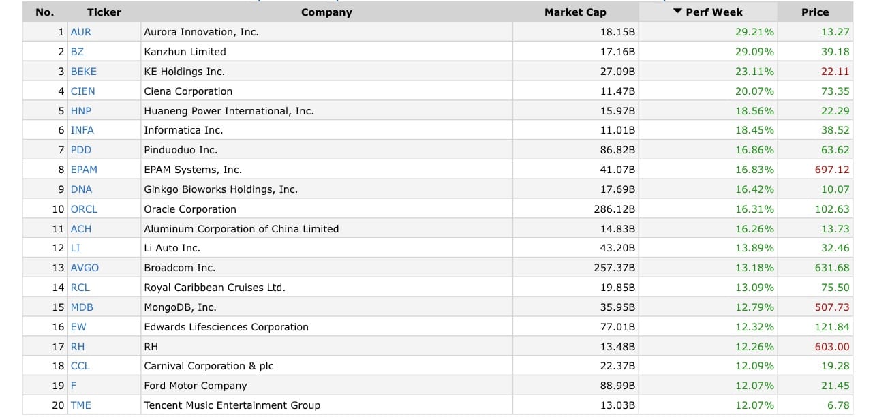Screen dimensions: 875x417
Task: Click the descending sort arrow on Perf Week
Action: (x=677, y=12)
